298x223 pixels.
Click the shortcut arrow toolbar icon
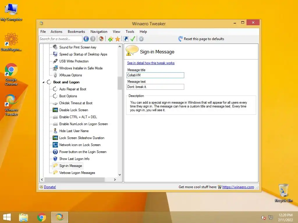(x=126, y=39)
